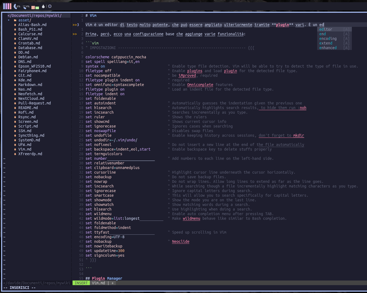Click the }}} fold end marker on line 51
The width and height of the screenshot is (367, 293).
pos(93,260)
